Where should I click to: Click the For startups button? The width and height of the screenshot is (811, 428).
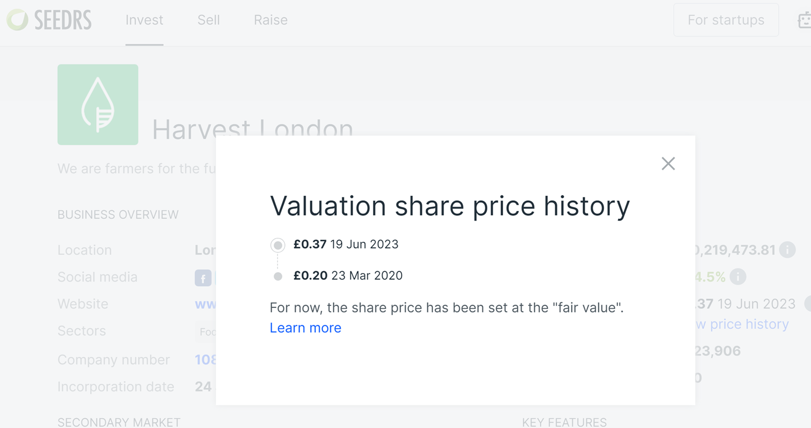[x=726, y=20]
